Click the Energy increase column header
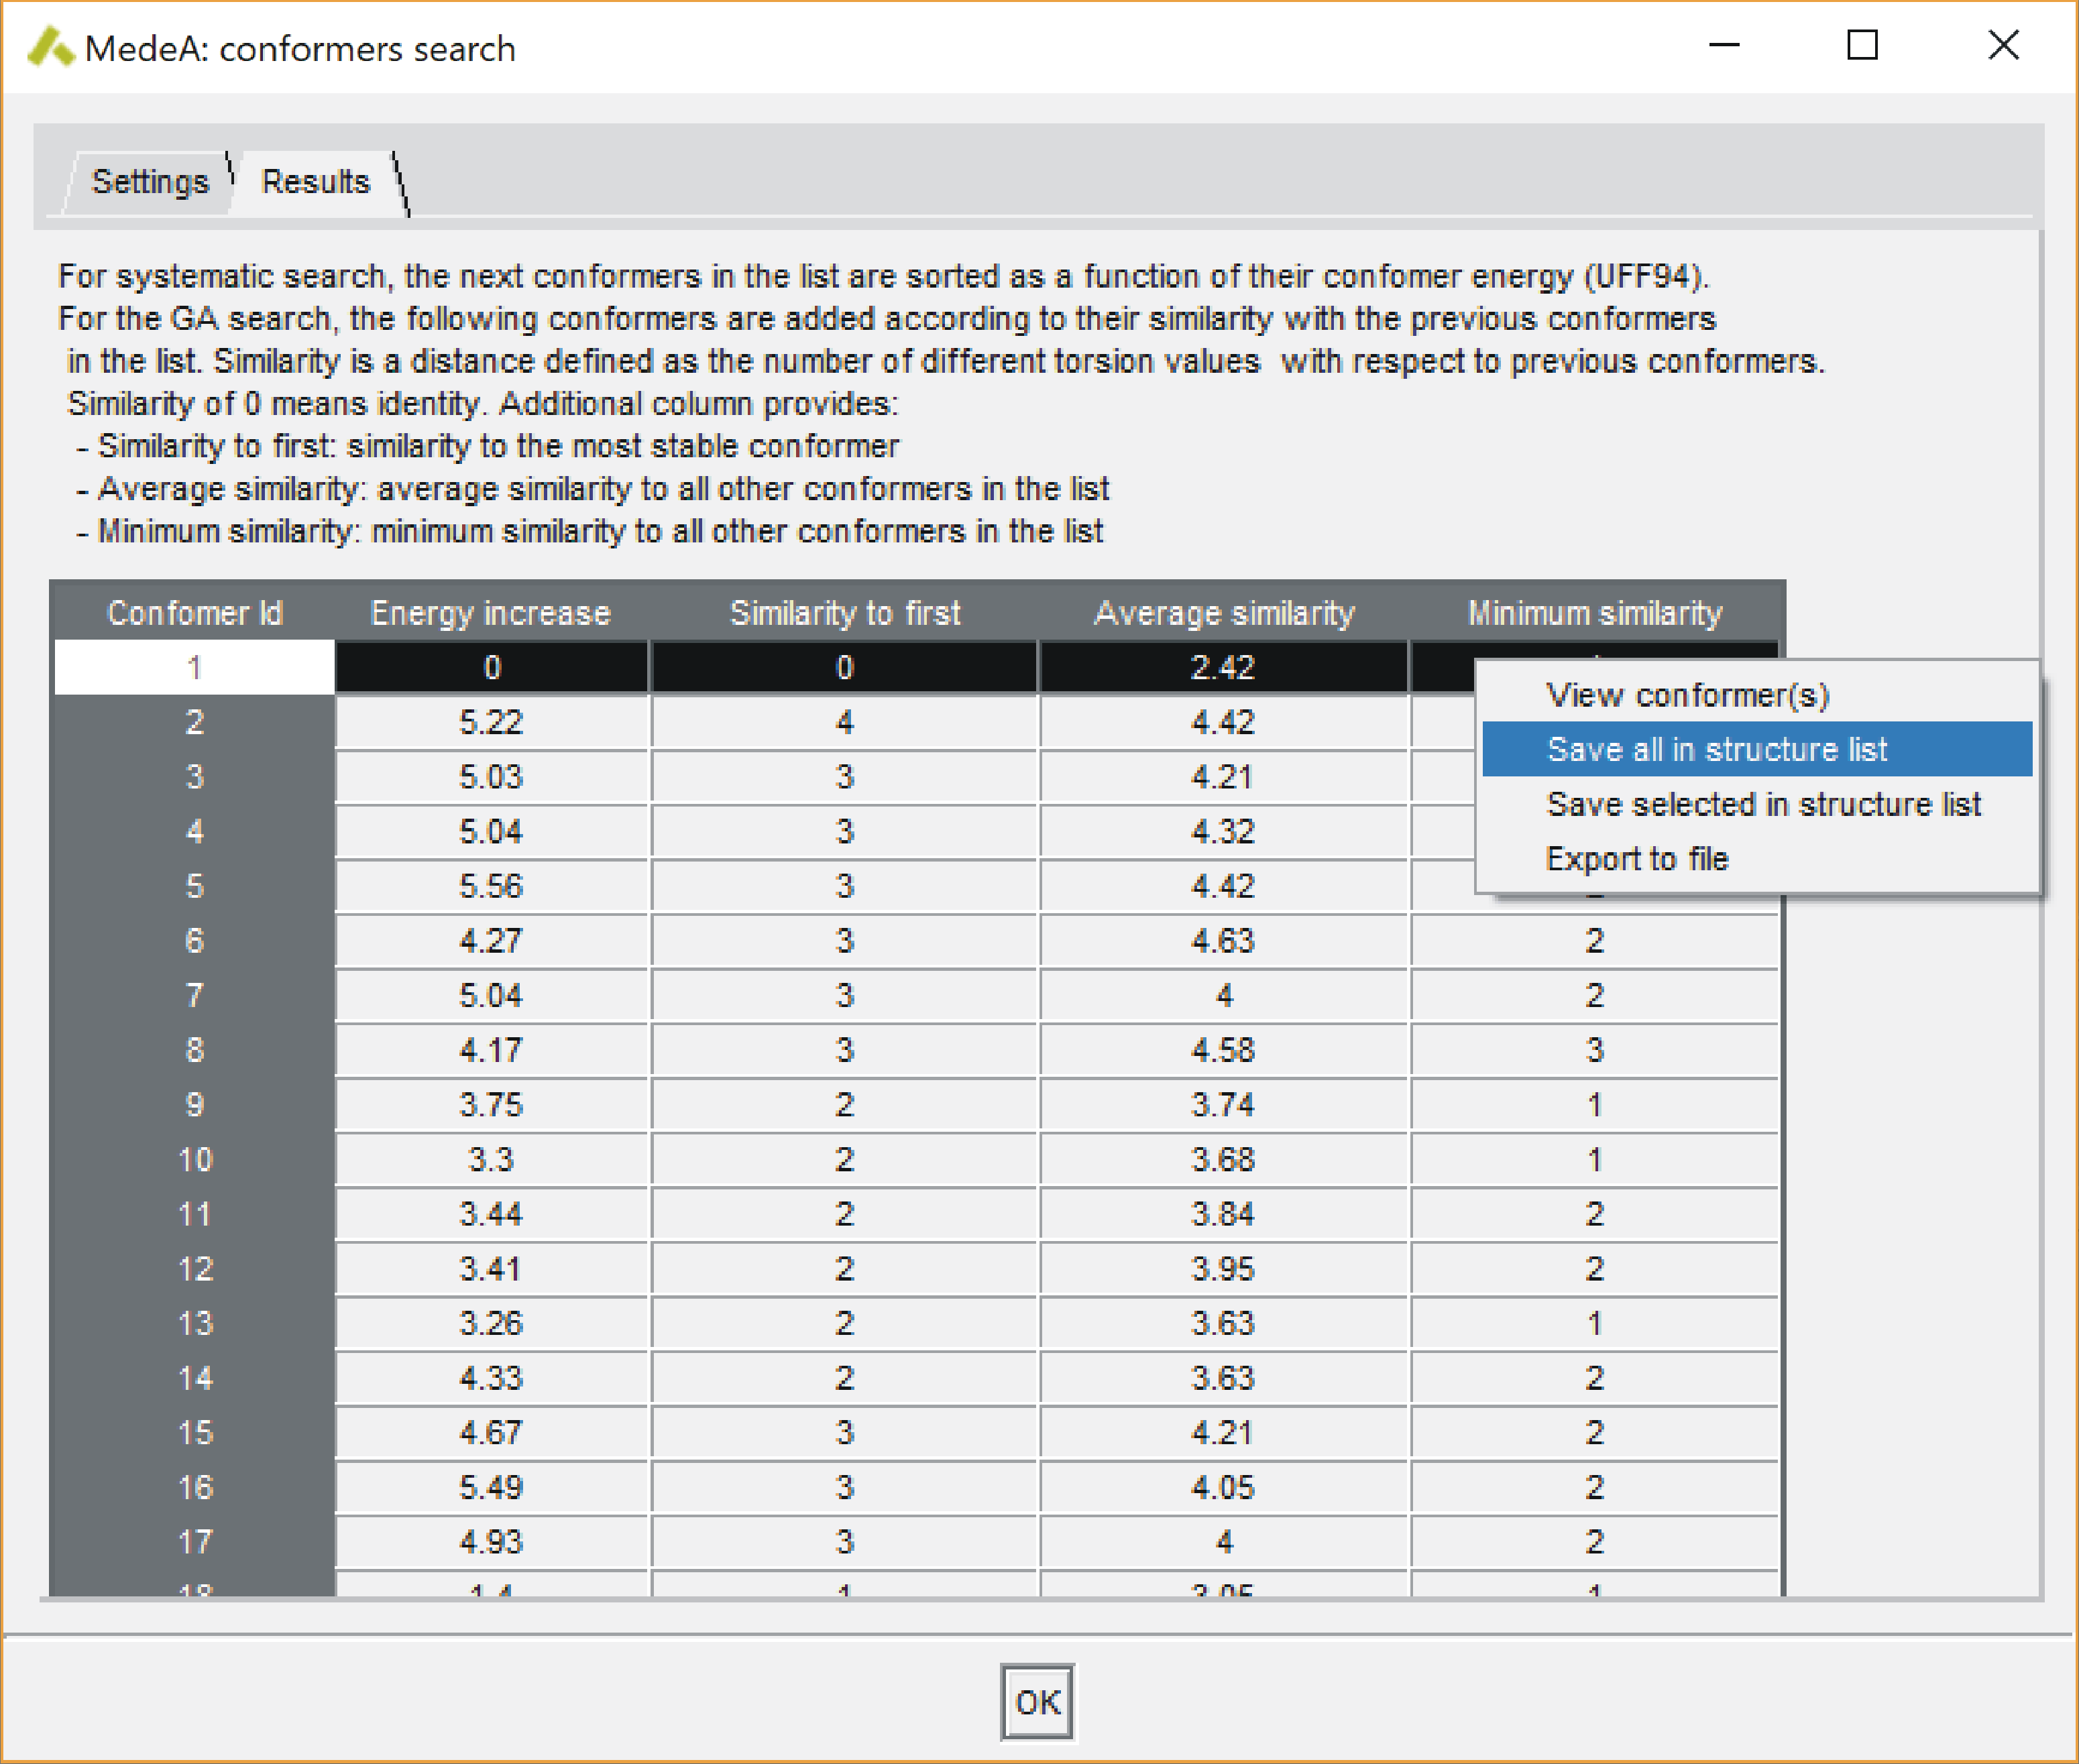 point(490,612)
